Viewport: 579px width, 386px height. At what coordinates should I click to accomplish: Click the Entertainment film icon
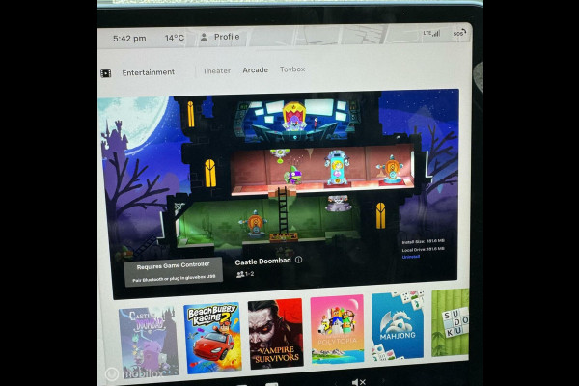pyautogui.click(x=105, y=73)
